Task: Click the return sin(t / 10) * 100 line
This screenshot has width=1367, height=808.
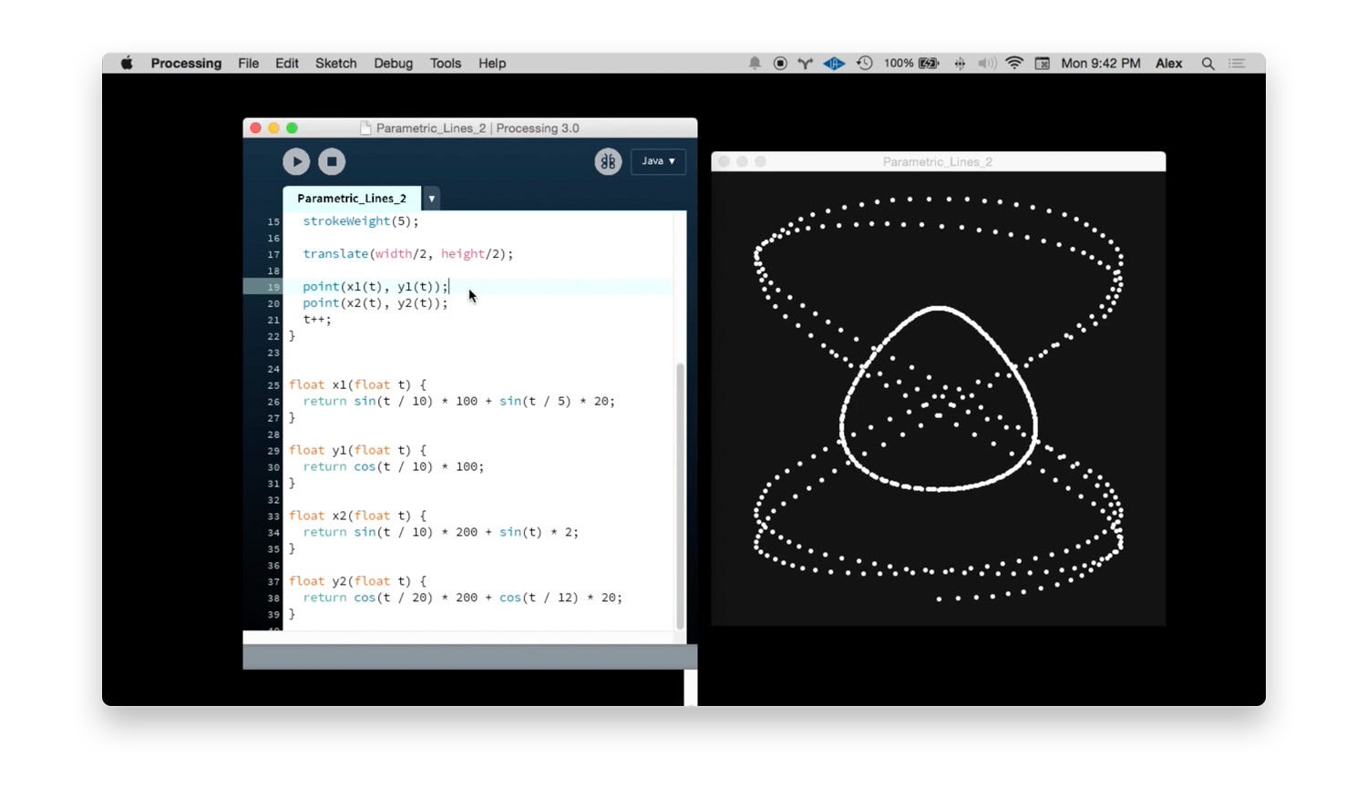Action: click(x=459, y=402)
